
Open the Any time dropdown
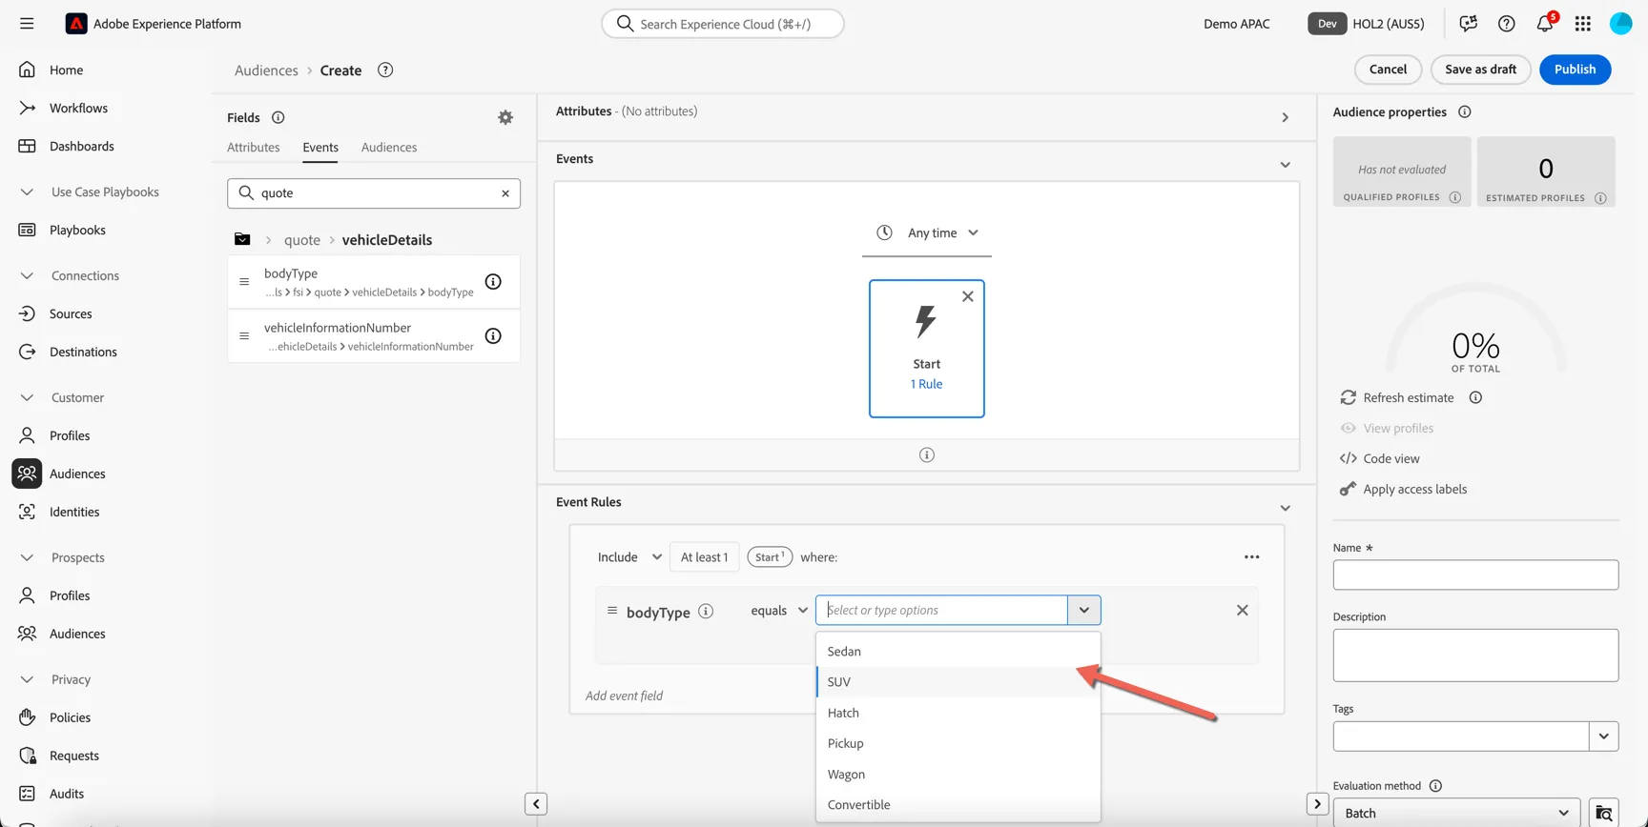pos(927,233)
